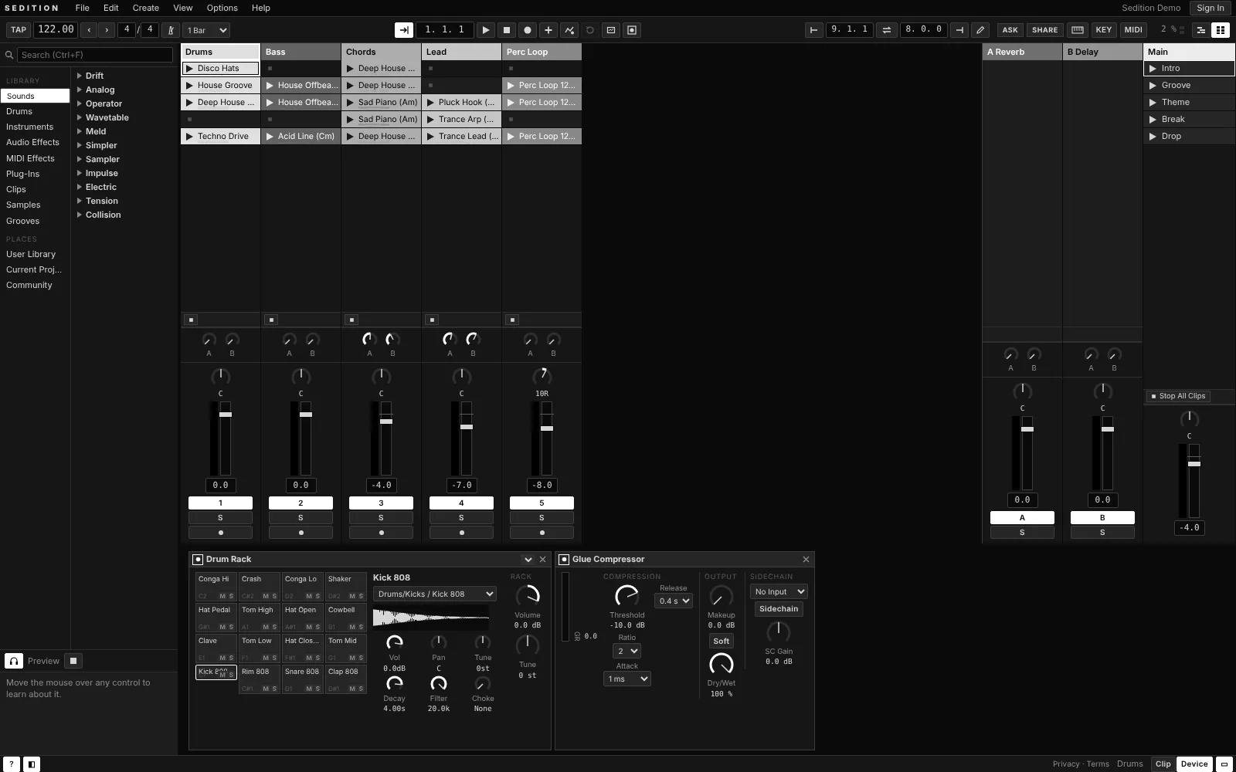Collapse Drum Rack with chevron
This screenshot has height=772, width=1236.
[x=528, y=560]
